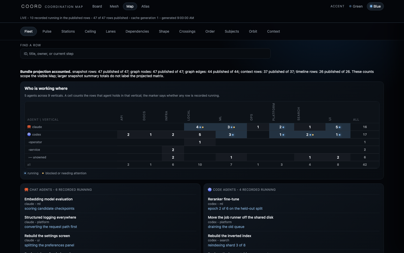The image size is (404, 253).
Task: Open Rebuild the inverted index row
Action: 294,240
